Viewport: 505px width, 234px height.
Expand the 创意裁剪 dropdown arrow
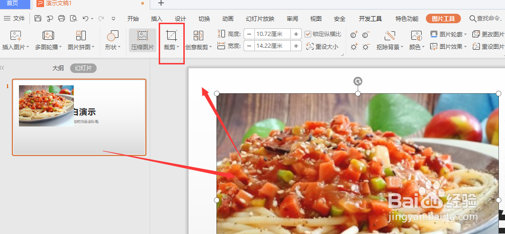[x=211, y=47]
